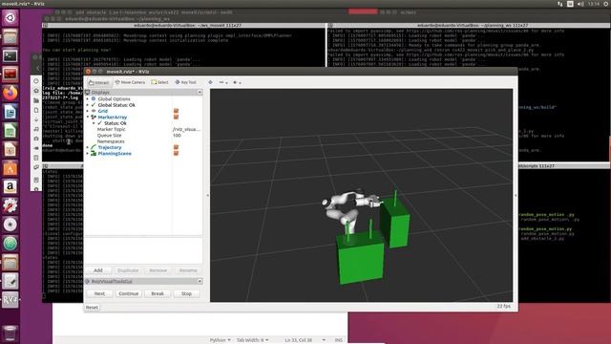Expand the Trajectory display row
The height and width of the screenshot is (344, 611).
[87, 147]
